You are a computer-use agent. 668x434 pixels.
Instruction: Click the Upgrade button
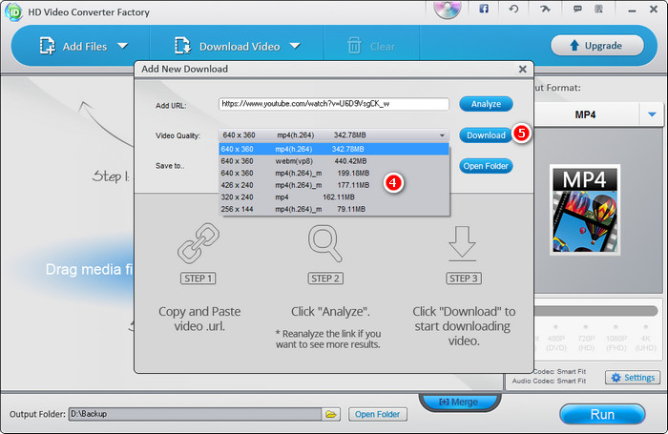click(596, 46)
